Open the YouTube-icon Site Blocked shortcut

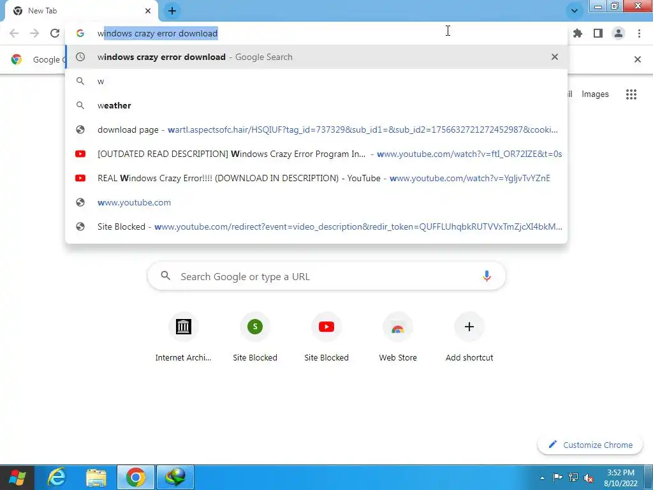326,338
